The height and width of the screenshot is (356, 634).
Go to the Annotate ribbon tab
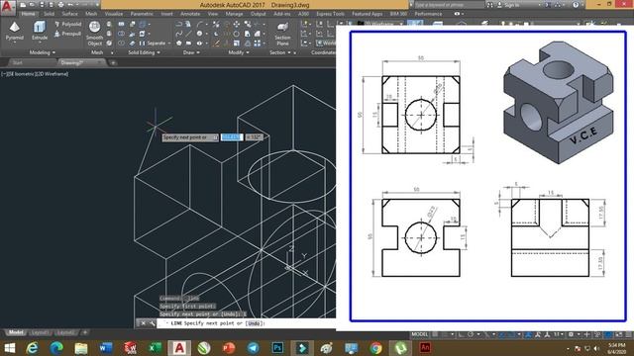190,14
